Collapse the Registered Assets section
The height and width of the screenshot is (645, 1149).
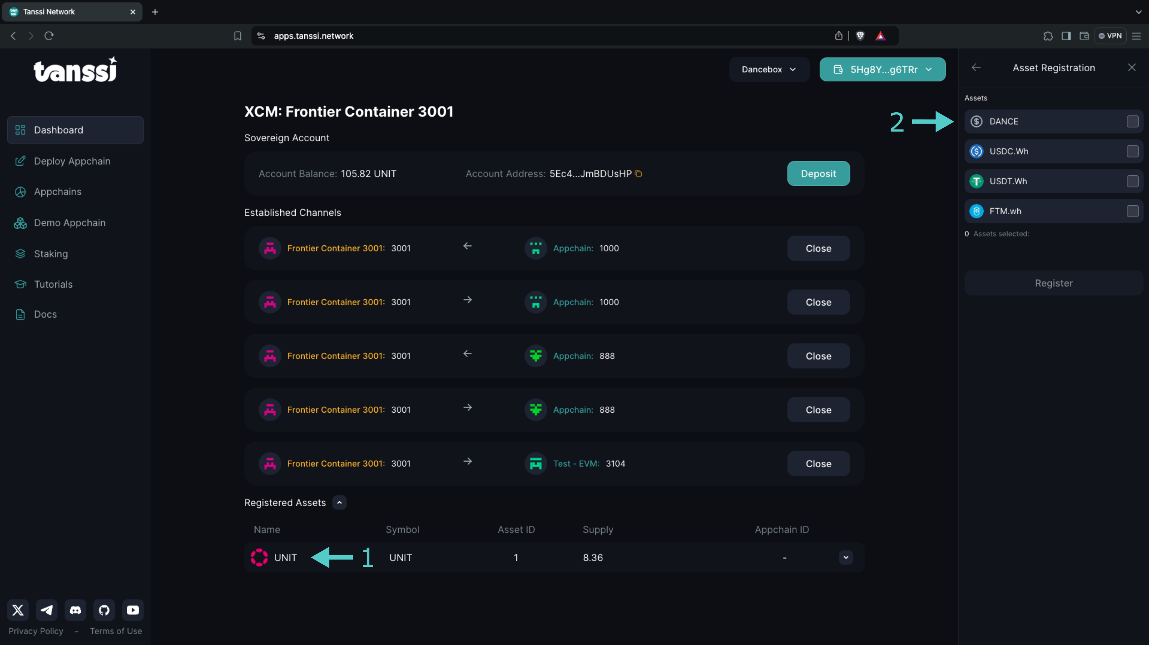click(339, 502)
